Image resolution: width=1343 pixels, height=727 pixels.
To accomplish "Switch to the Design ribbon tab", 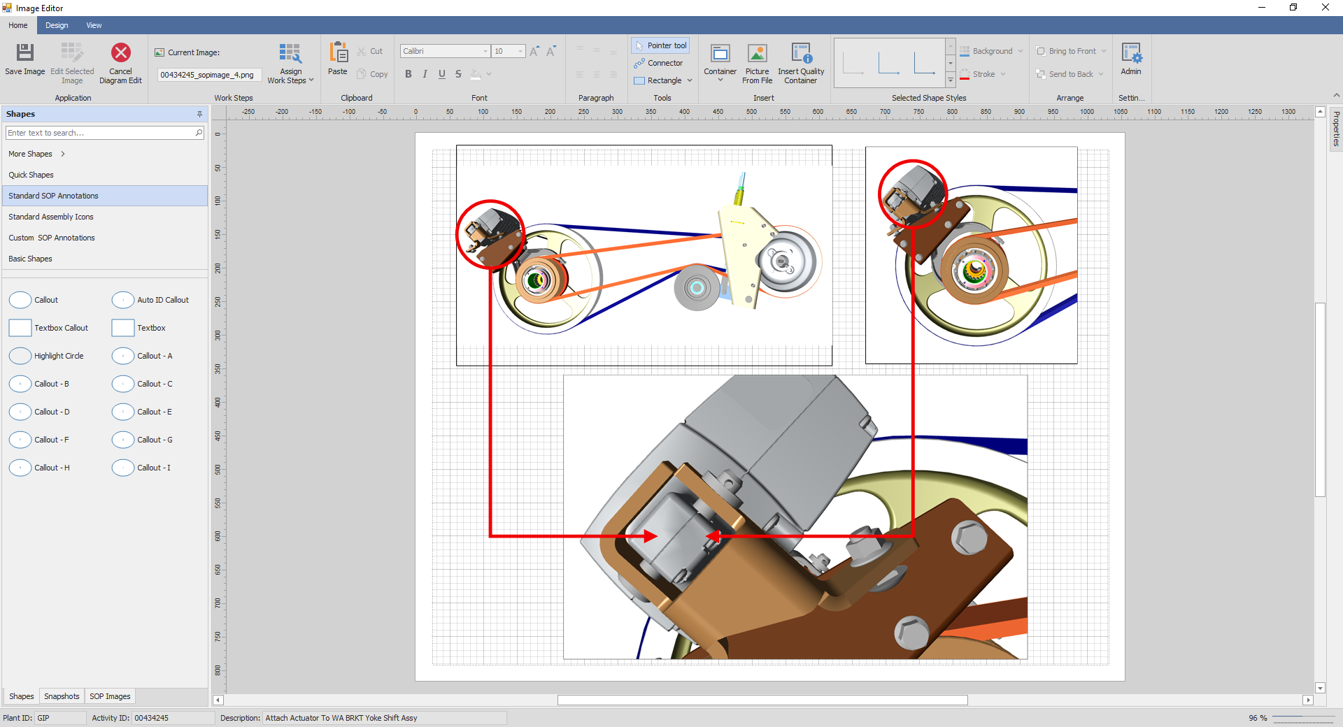I will pyautogui.click(x=57, y=25).
